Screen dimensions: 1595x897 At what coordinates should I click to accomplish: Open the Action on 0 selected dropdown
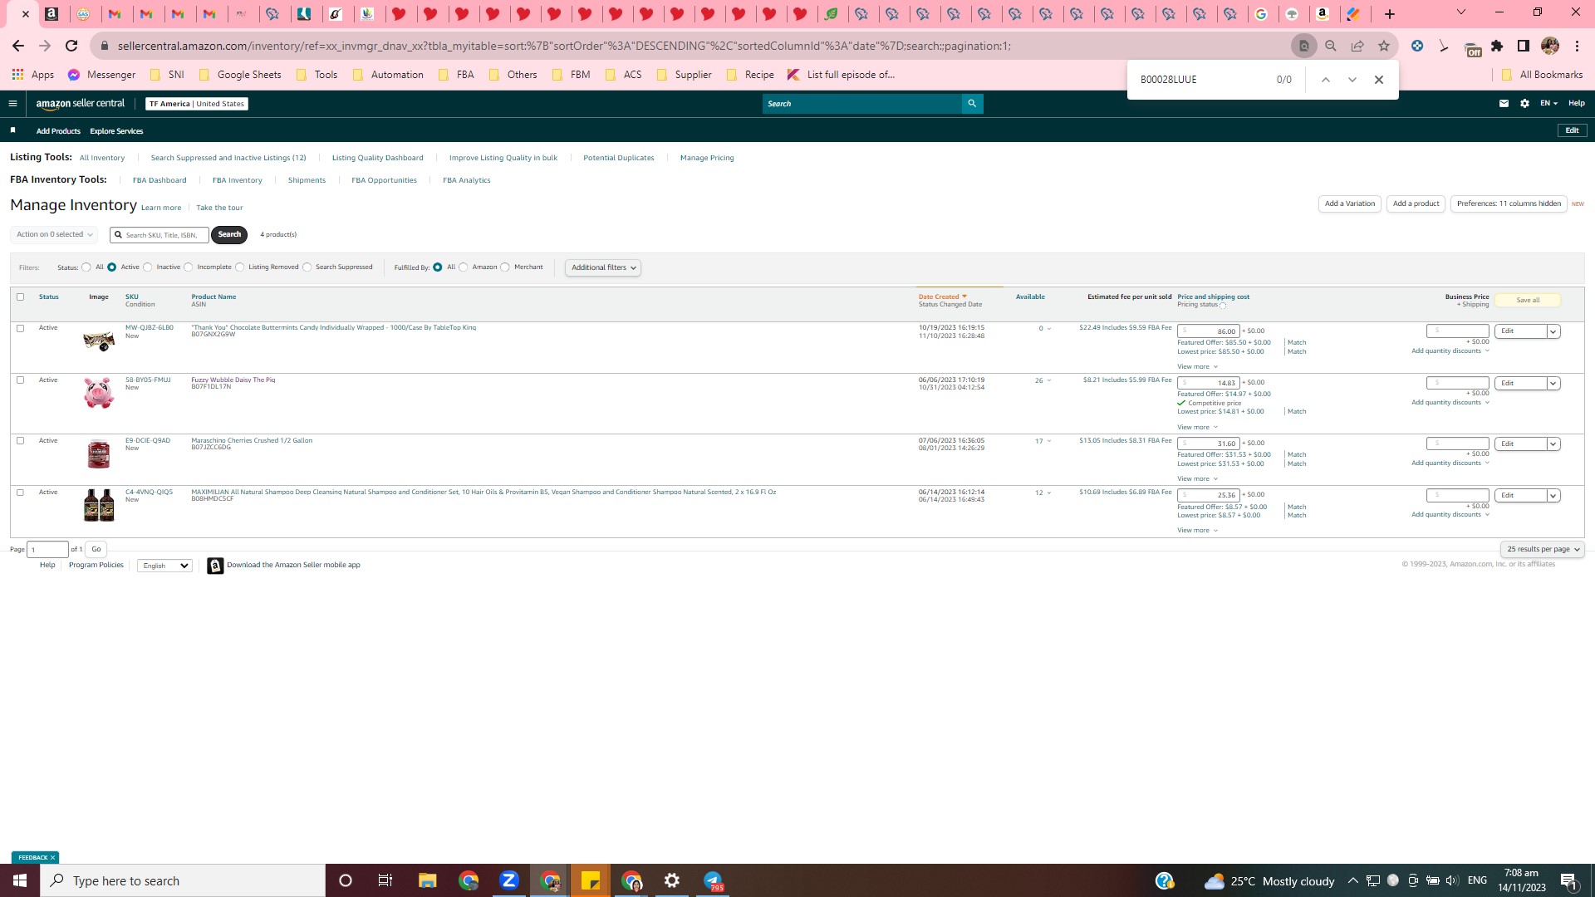coord(54,235)
